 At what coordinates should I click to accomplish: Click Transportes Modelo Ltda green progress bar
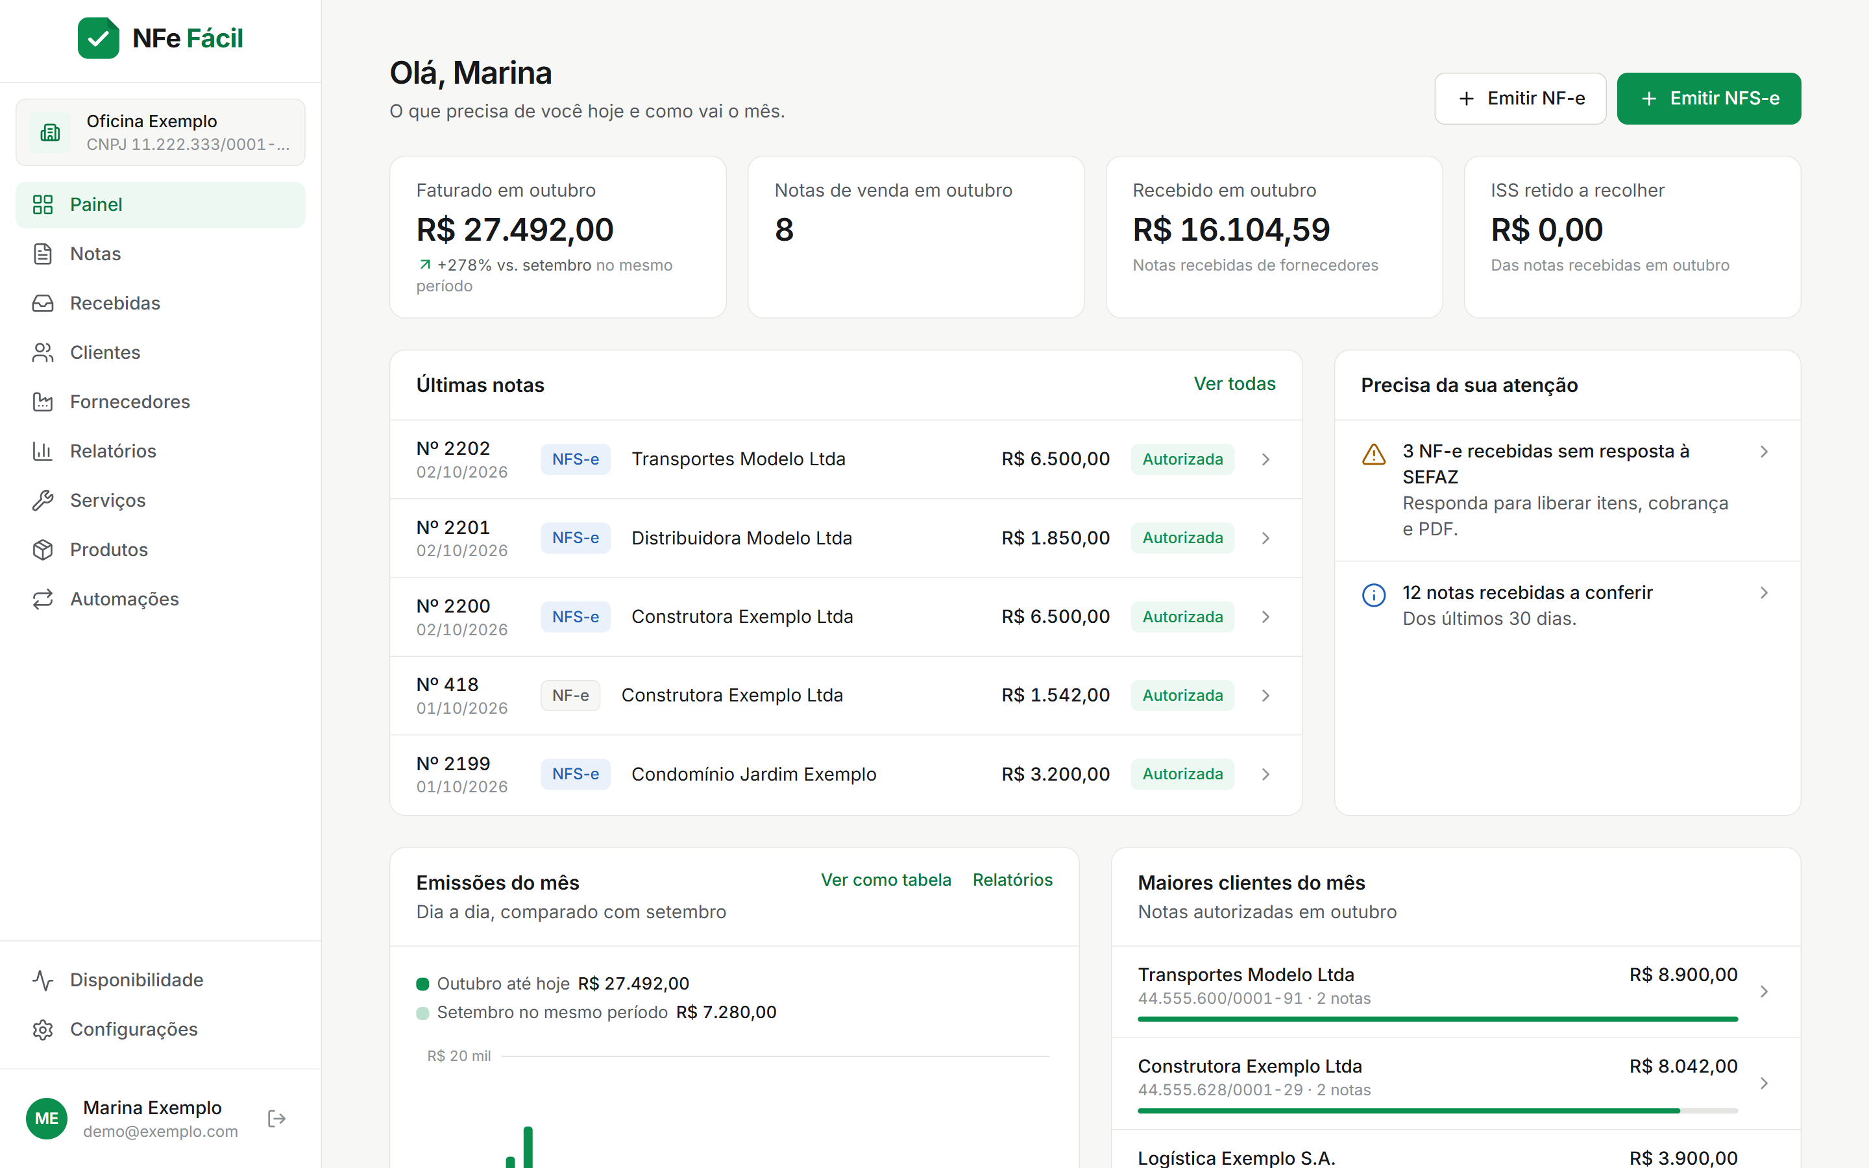[1437, 1019]
